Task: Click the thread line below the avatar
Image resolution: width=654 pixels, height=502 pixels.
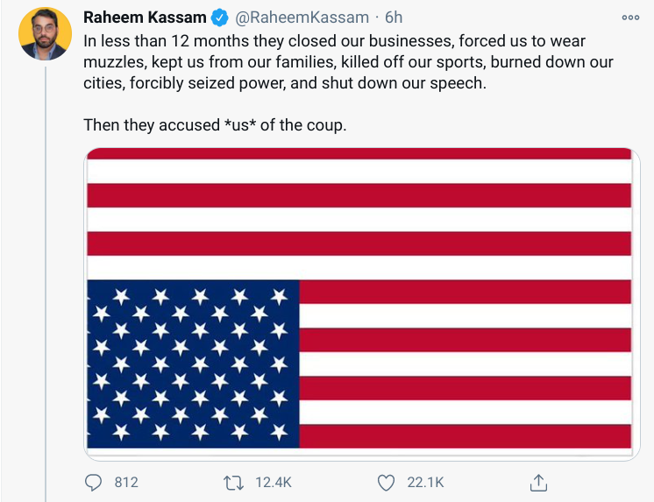Action: 45,263
